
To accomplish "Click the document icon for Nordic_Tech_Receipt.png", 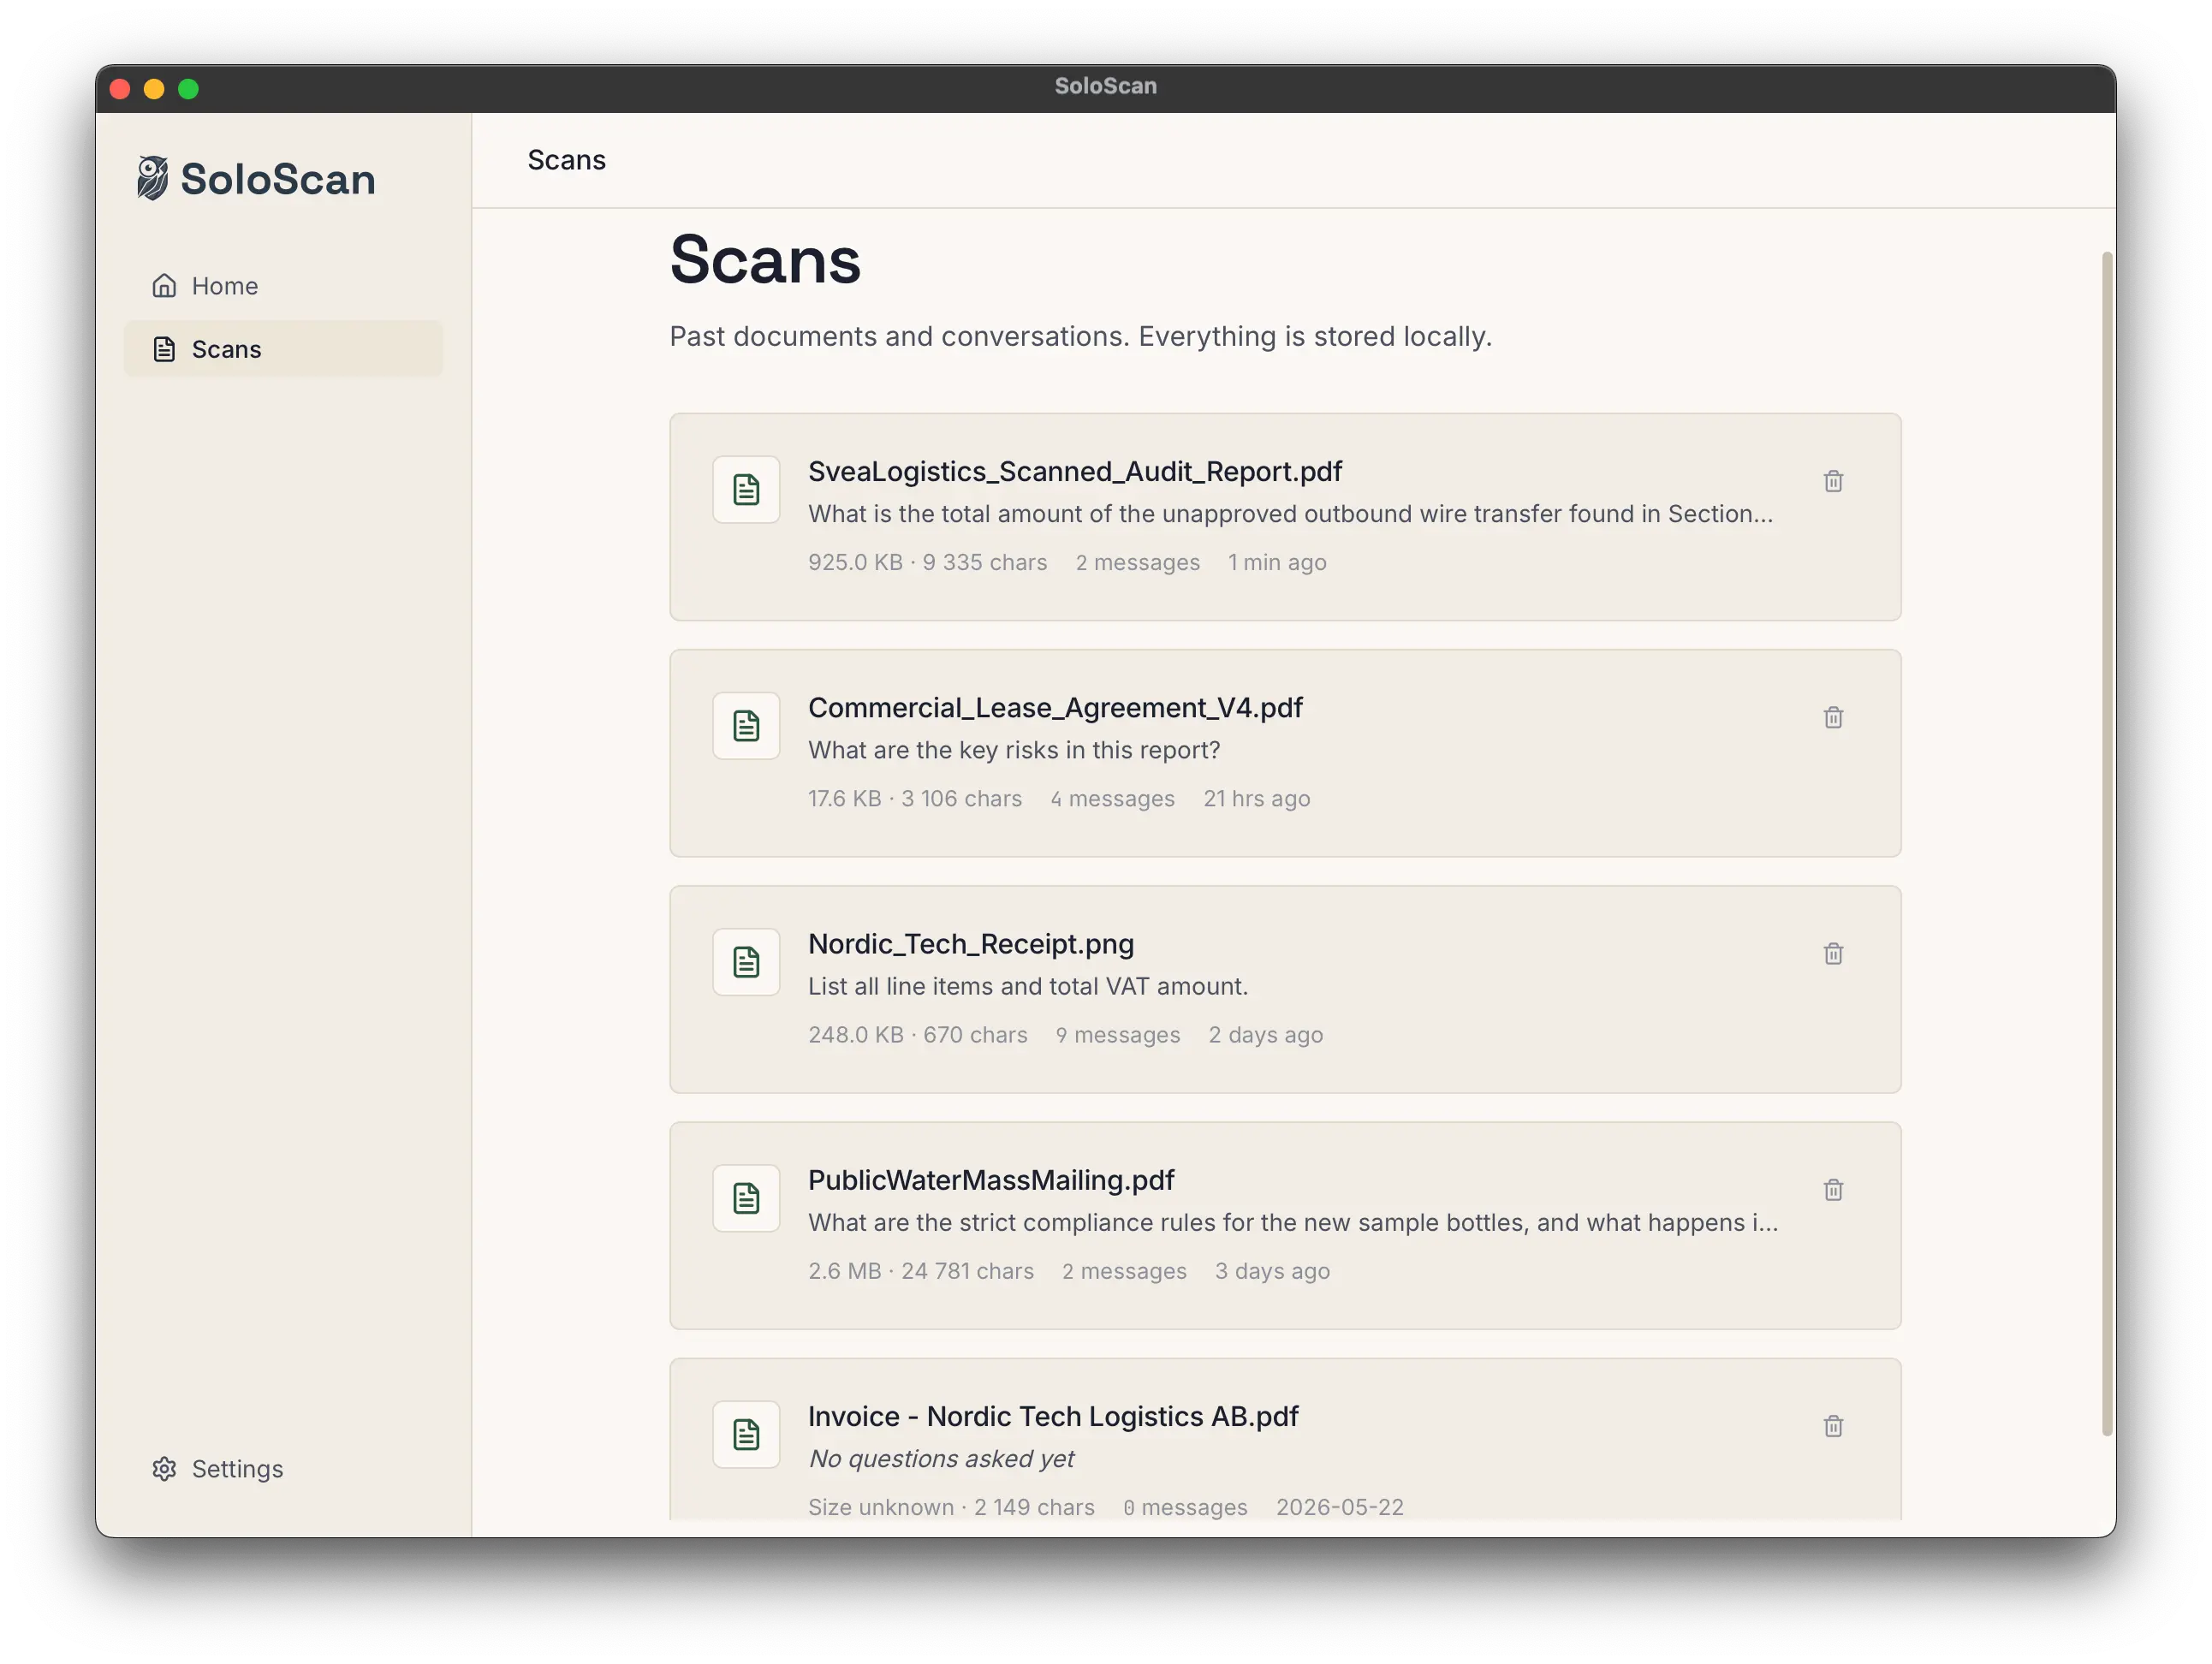I will click(746, 962).
